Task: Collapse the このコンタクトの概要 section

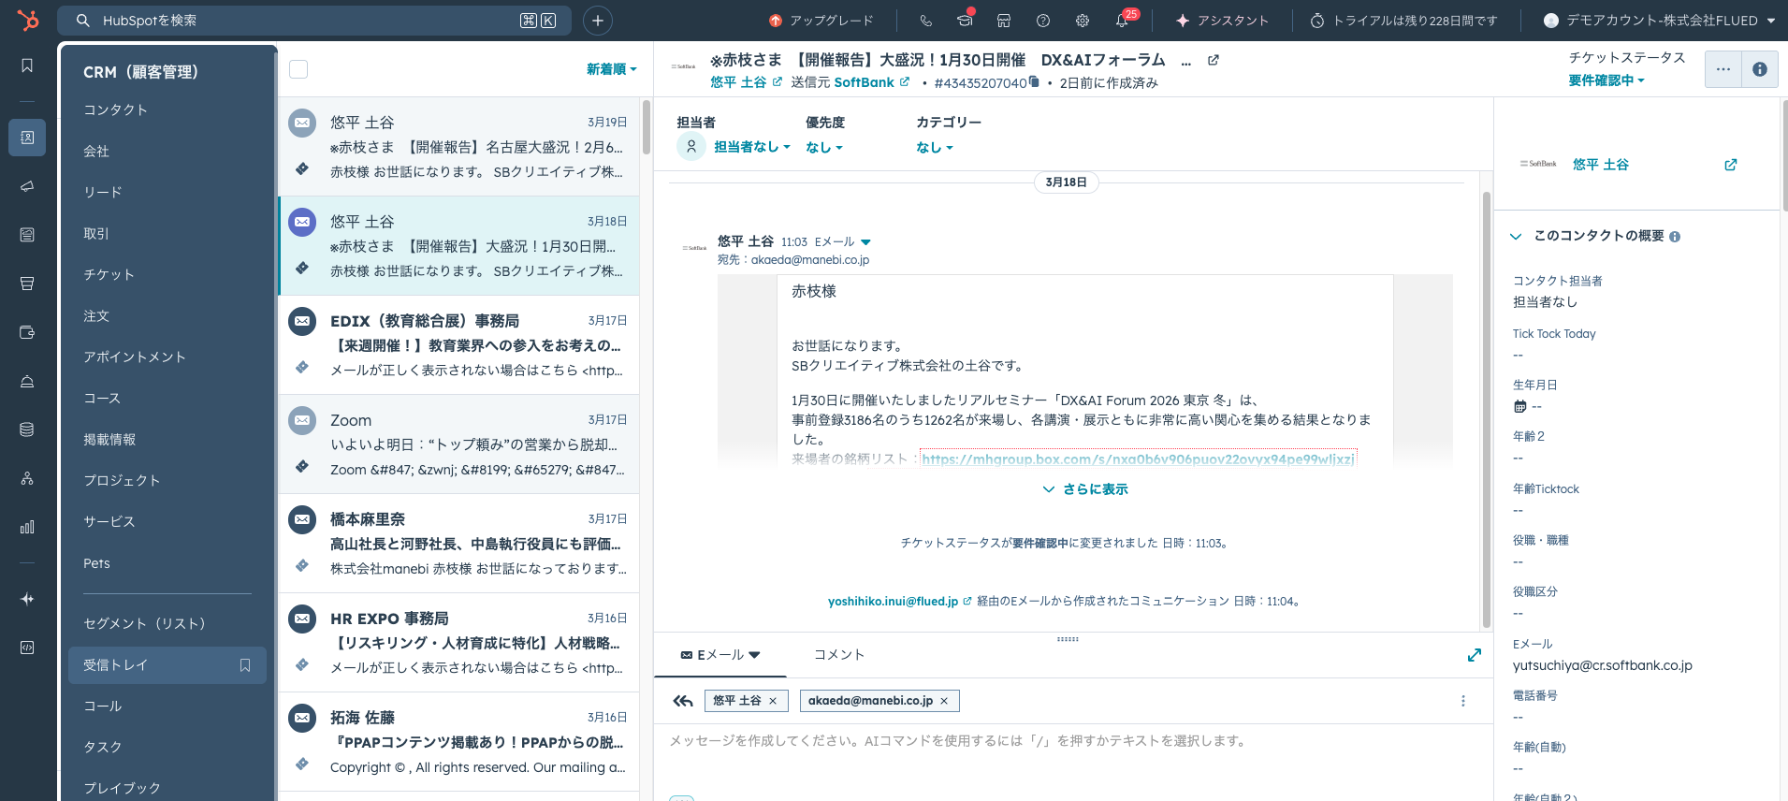Action: click(x=1516, y=236)
